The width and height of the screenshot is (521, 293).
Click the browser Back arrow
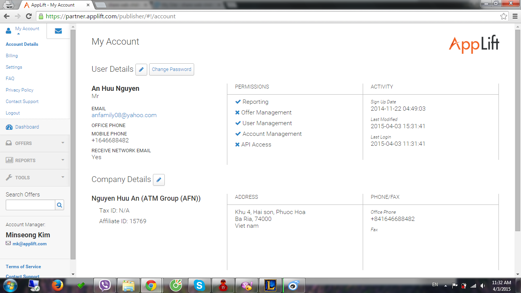point(6,16)
